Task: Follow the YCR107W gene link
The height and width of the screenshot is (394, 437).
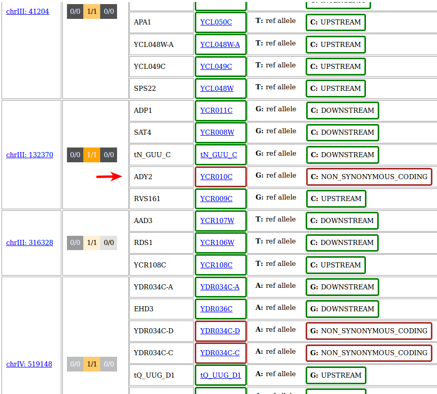Action: tap(217, 220)
